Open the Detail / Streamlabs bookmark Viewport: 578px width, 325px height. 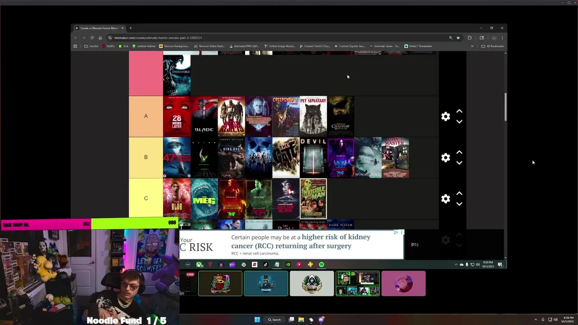point(418,46)
